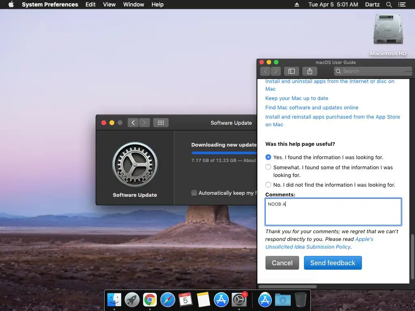Screen dimensions: 415x311
Task: Open the Window menu
Action: 133,4
